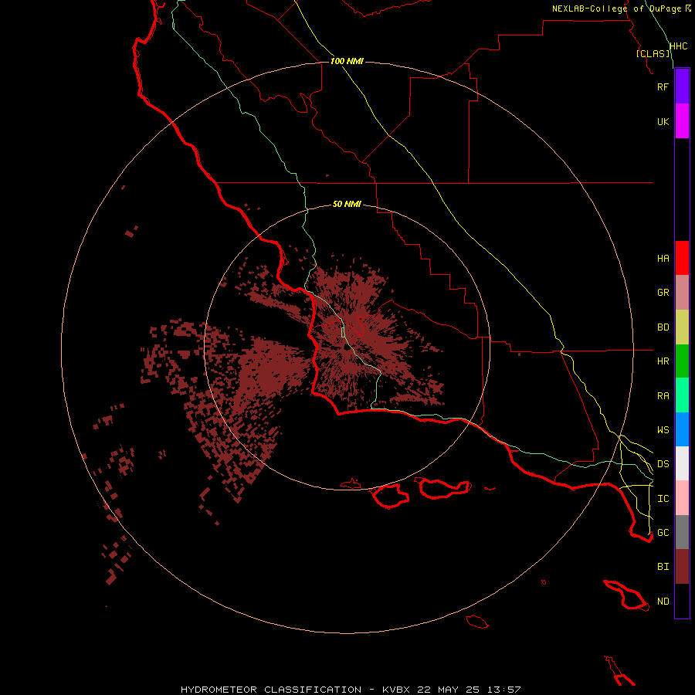The width and height of the screenshot is (695, 695).
Task: Click the GC gray legend swatch
Action: 682,532
